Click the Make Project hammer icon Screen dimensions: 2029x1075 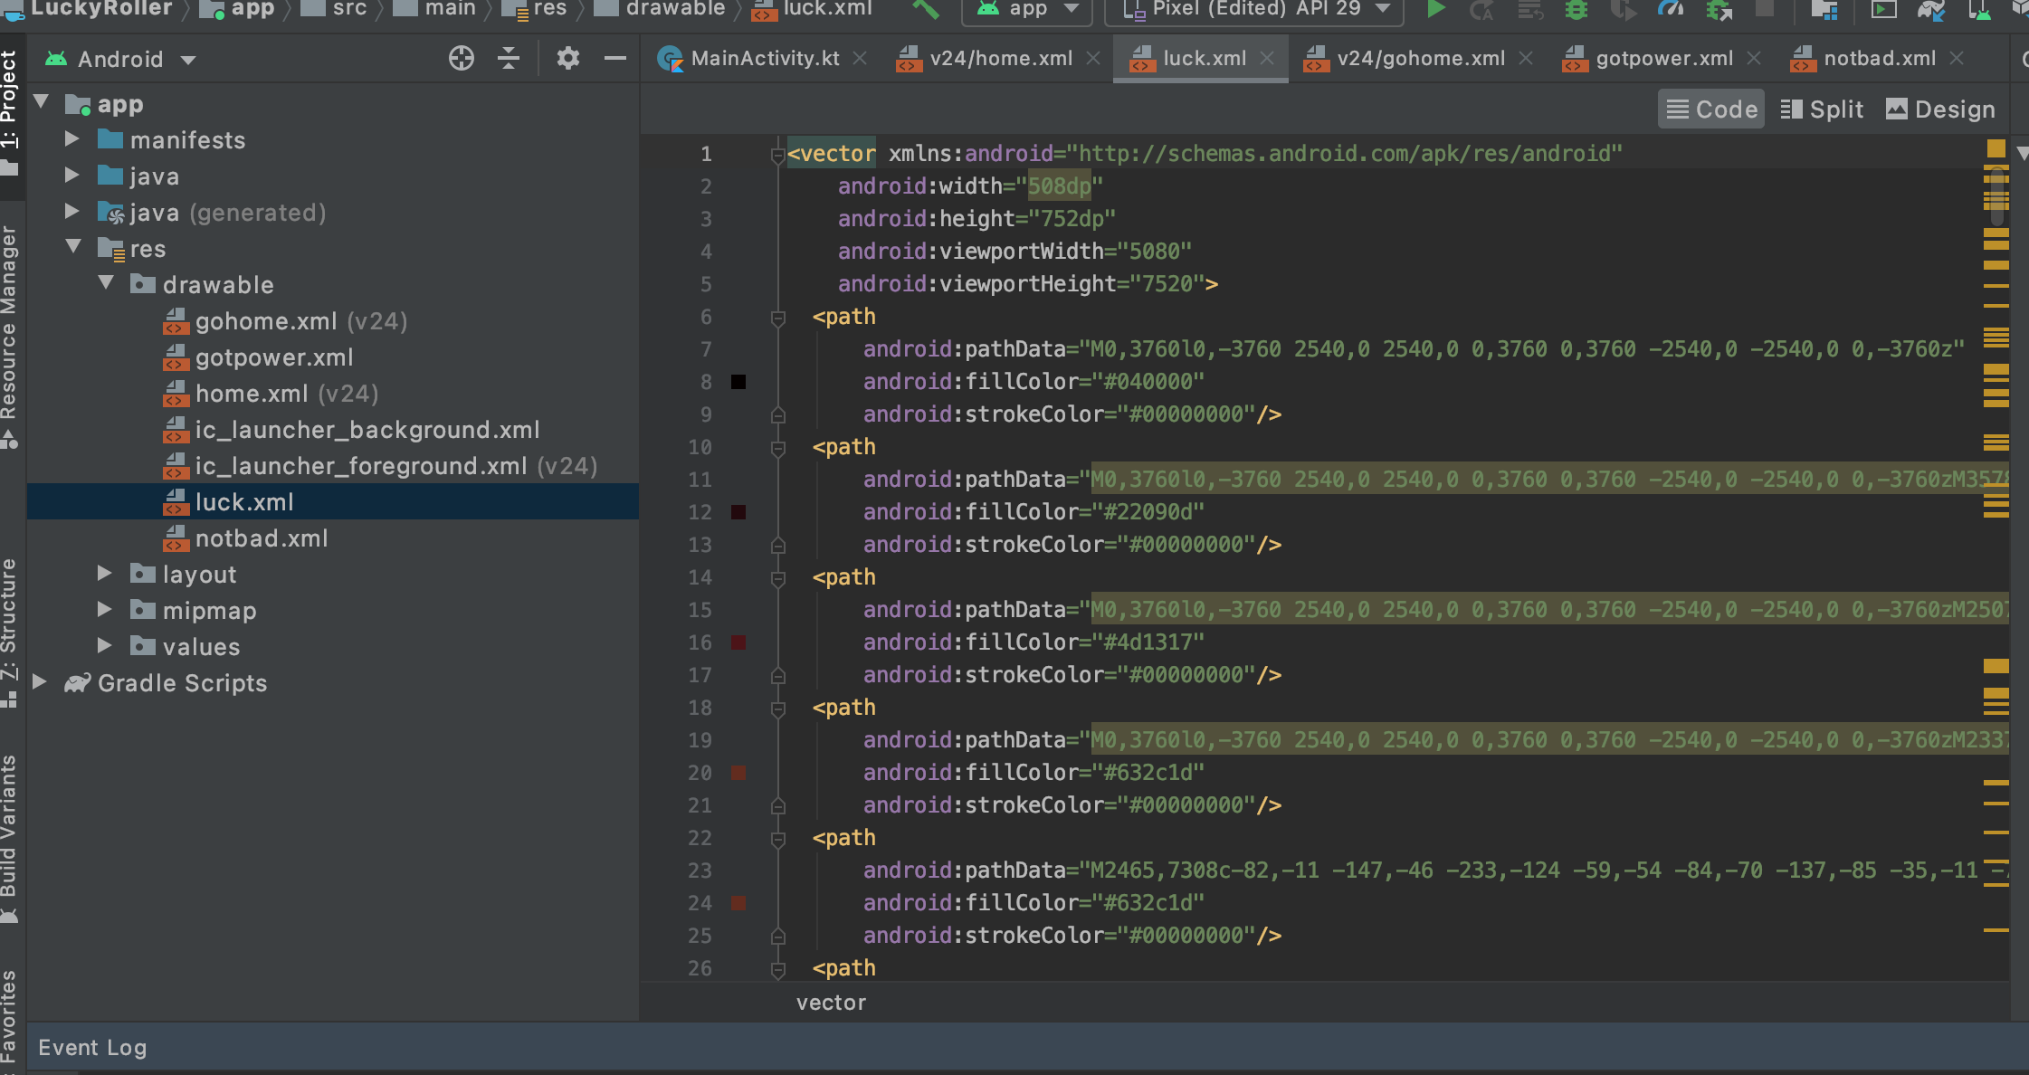(x=925, y=9)
